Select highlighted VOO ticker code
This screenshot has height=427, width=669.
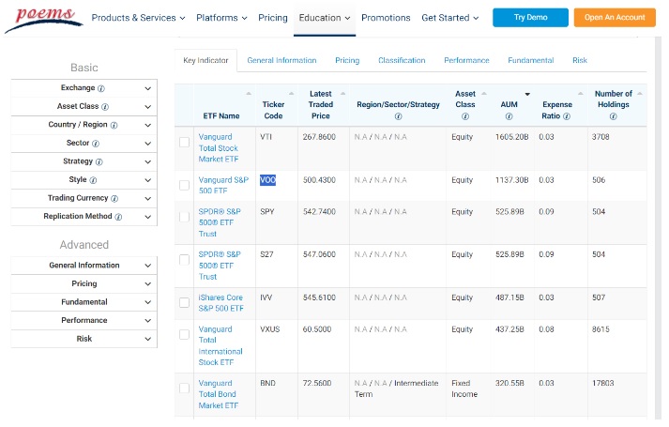click(x=268, y=180)
